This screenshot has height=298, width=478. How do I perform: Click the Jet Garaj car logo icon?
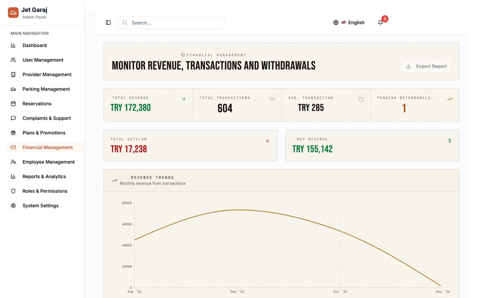pyautogui.click(x=13, y=13)
